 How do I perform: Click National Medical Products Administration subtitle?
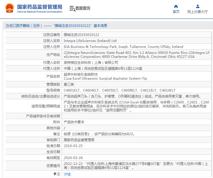[x=40, y=12]
